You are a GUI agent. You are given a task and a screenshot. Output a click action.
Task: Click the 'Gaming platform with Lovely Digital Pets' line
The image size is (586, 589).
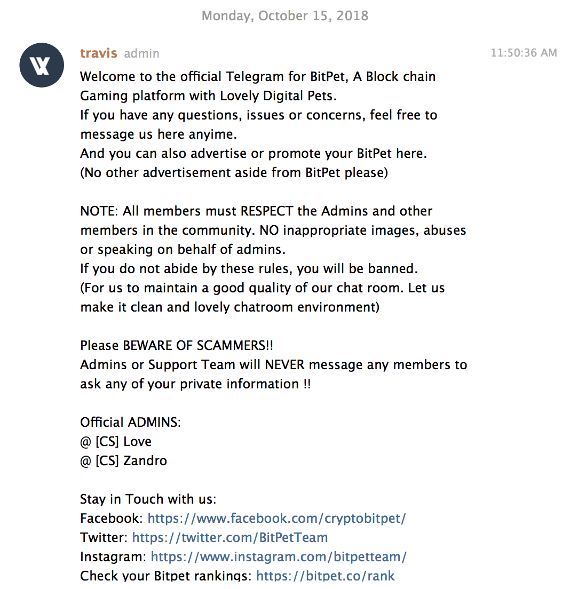click(x=208, y=96)
